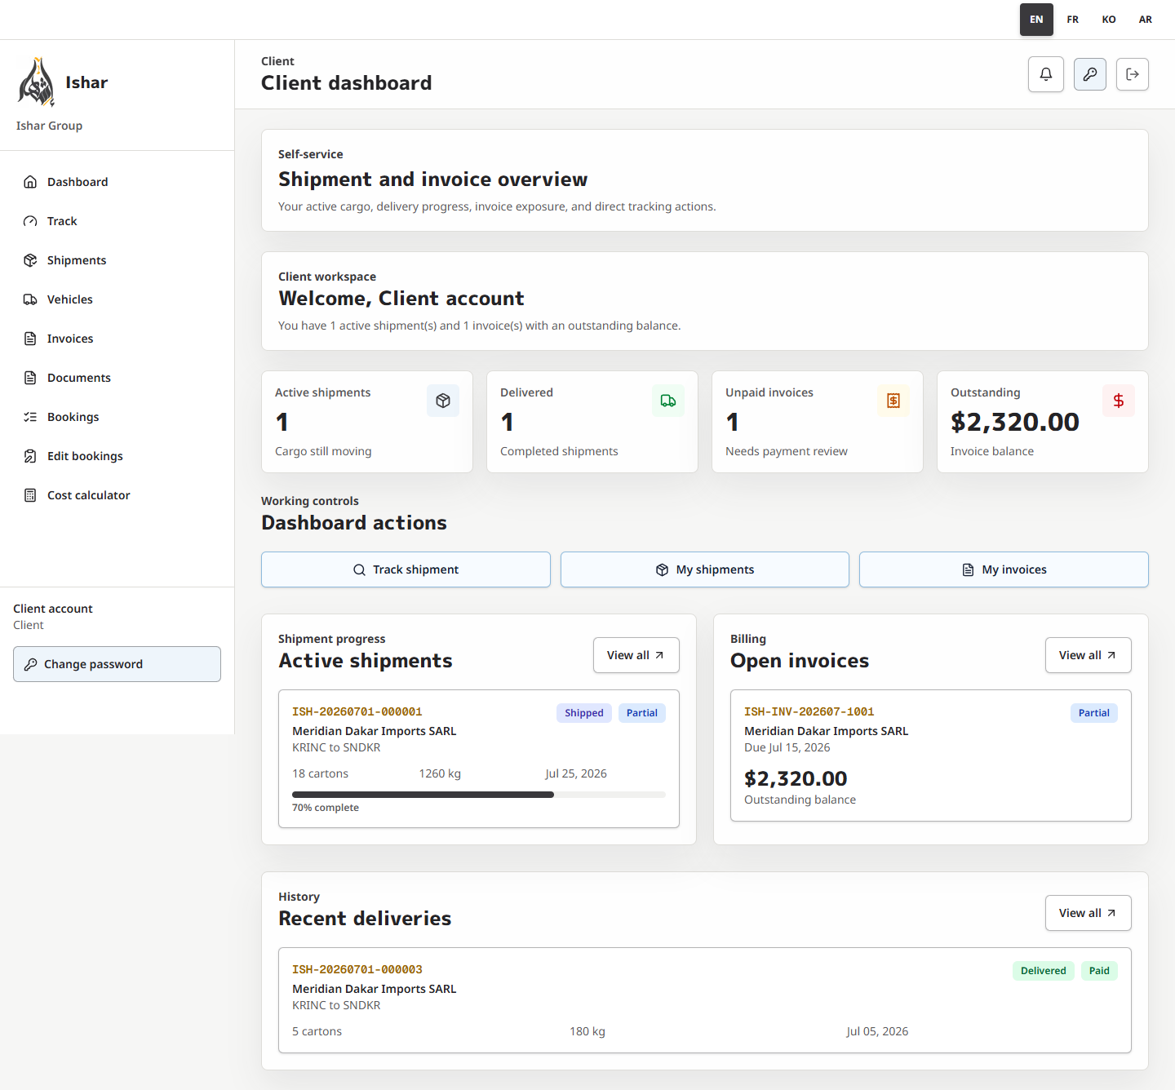Click Partial badge on the open invoice
This screenshot has height=1090, width=1175.
pos(1094,713)
